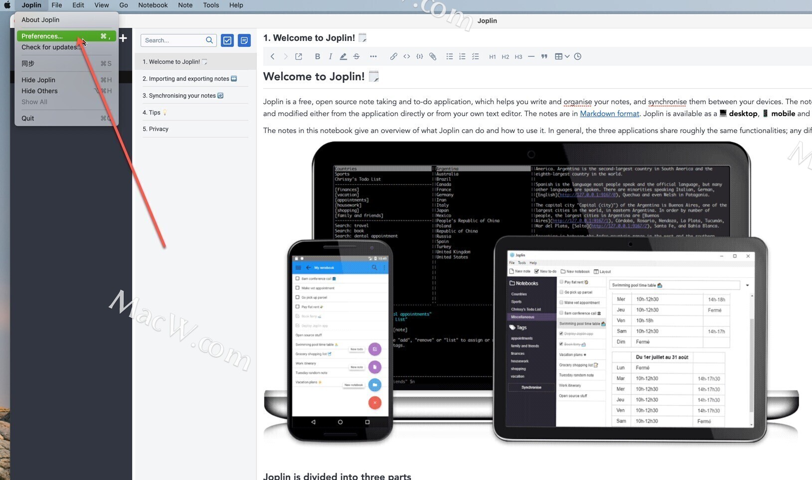Insert a hyperlink using the link icon
Image resolution: width=812 pixels, height=480 pixels.
click(394, 57)
